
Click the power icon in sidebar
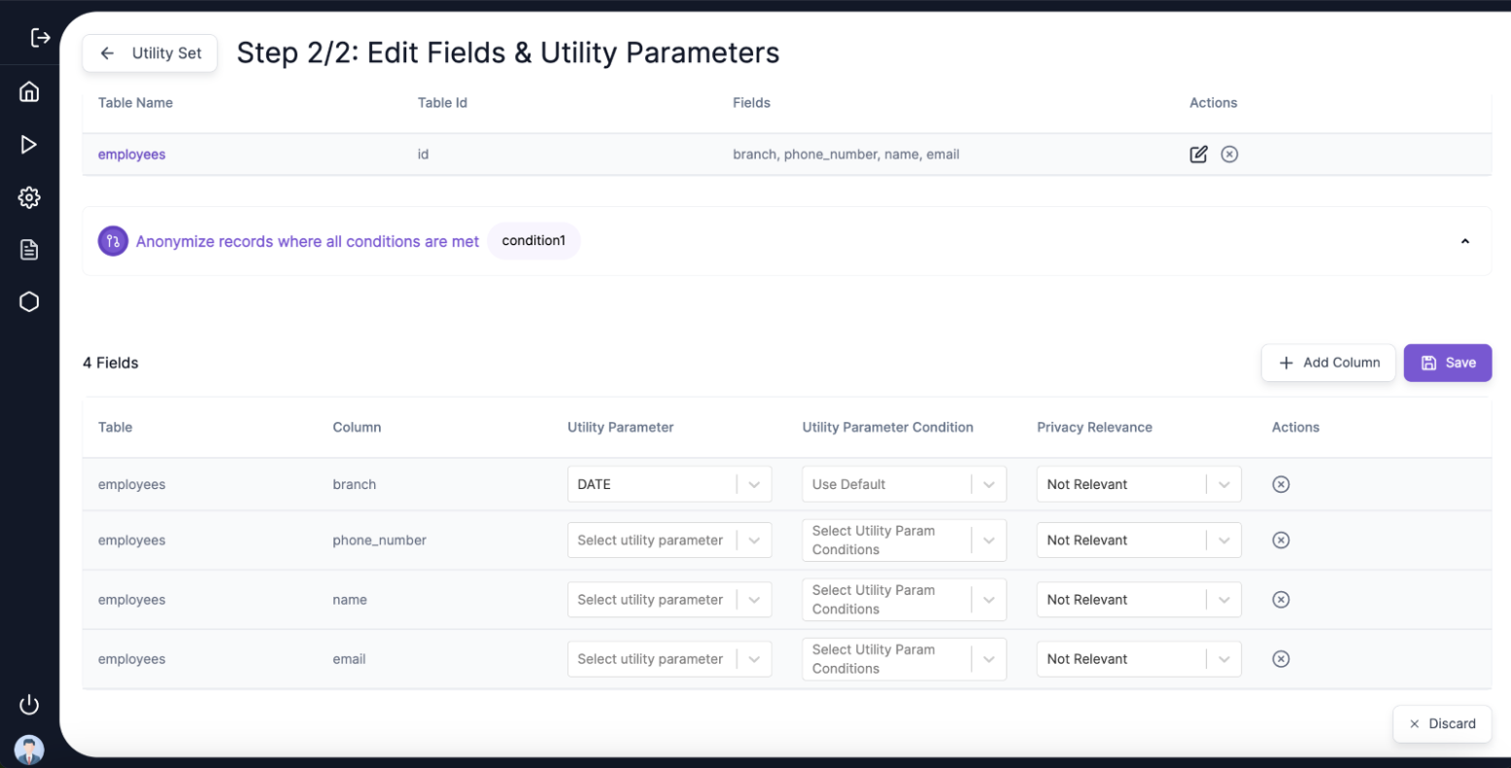point(29,705)
